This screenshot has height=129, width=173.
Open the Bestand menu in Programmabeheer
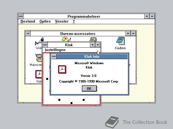[28, 21]
